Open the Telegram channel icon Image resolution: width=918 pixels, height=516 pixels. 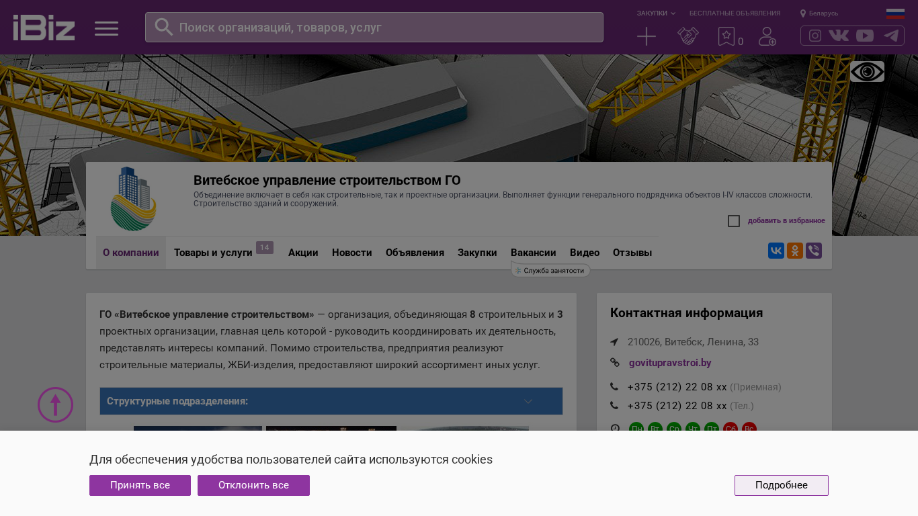(891, 36)
